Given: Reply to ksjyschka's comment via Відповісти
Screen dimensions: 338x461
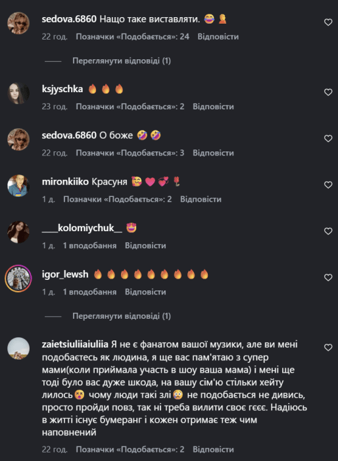Looking at the screenshot, I should pyautogui.click(x=213, y=107).
